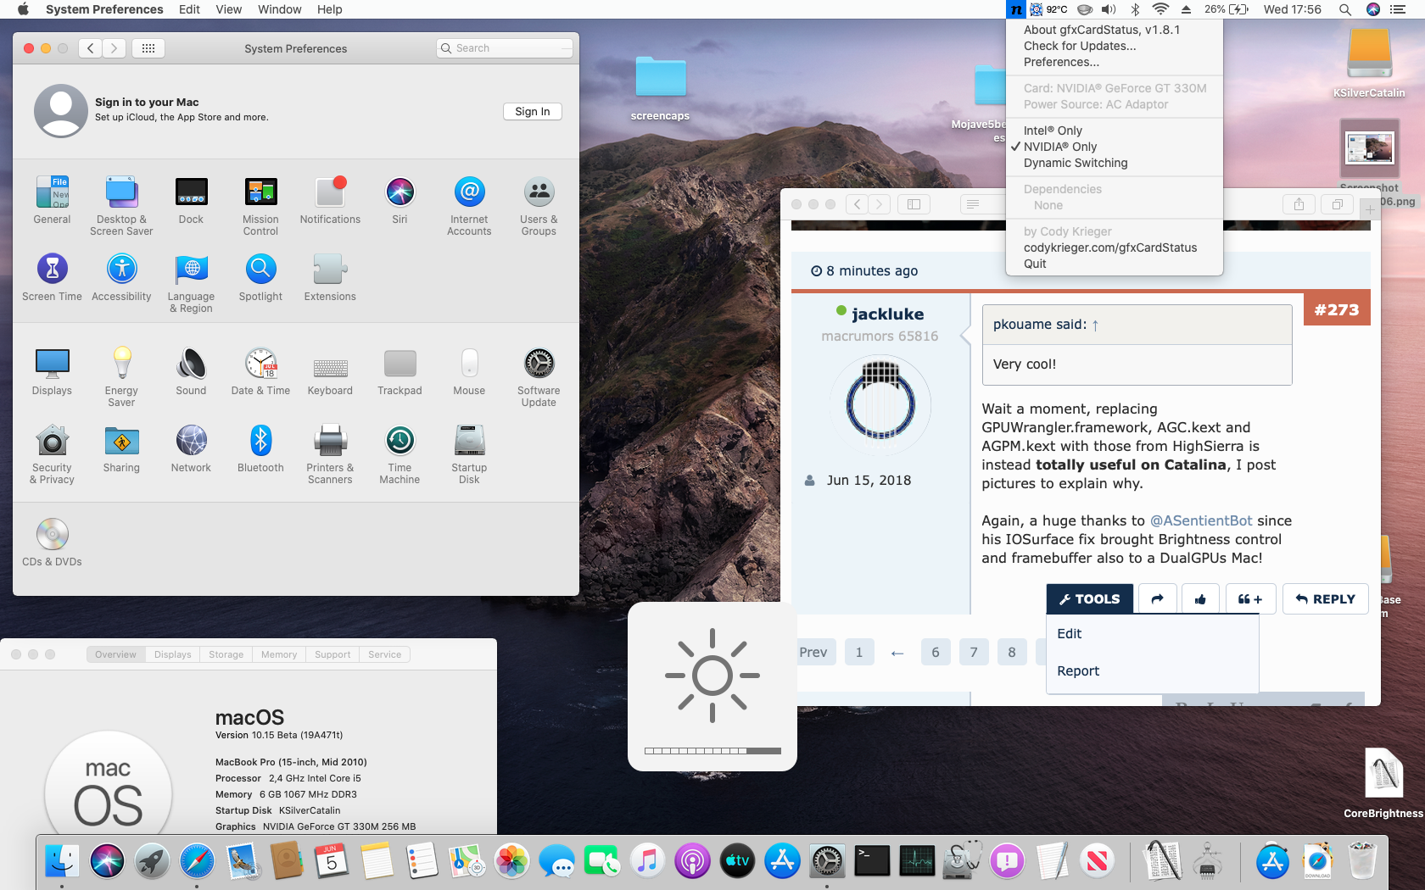Open Extensions preferences

coord(330,277)
